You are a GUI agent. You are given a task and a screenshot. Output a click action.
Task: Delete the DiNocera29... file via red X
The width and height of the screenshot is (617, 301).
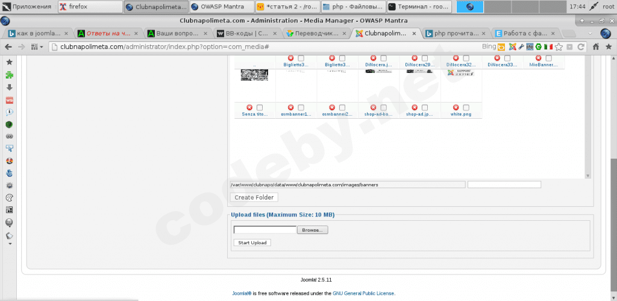(x=415, y=59)
